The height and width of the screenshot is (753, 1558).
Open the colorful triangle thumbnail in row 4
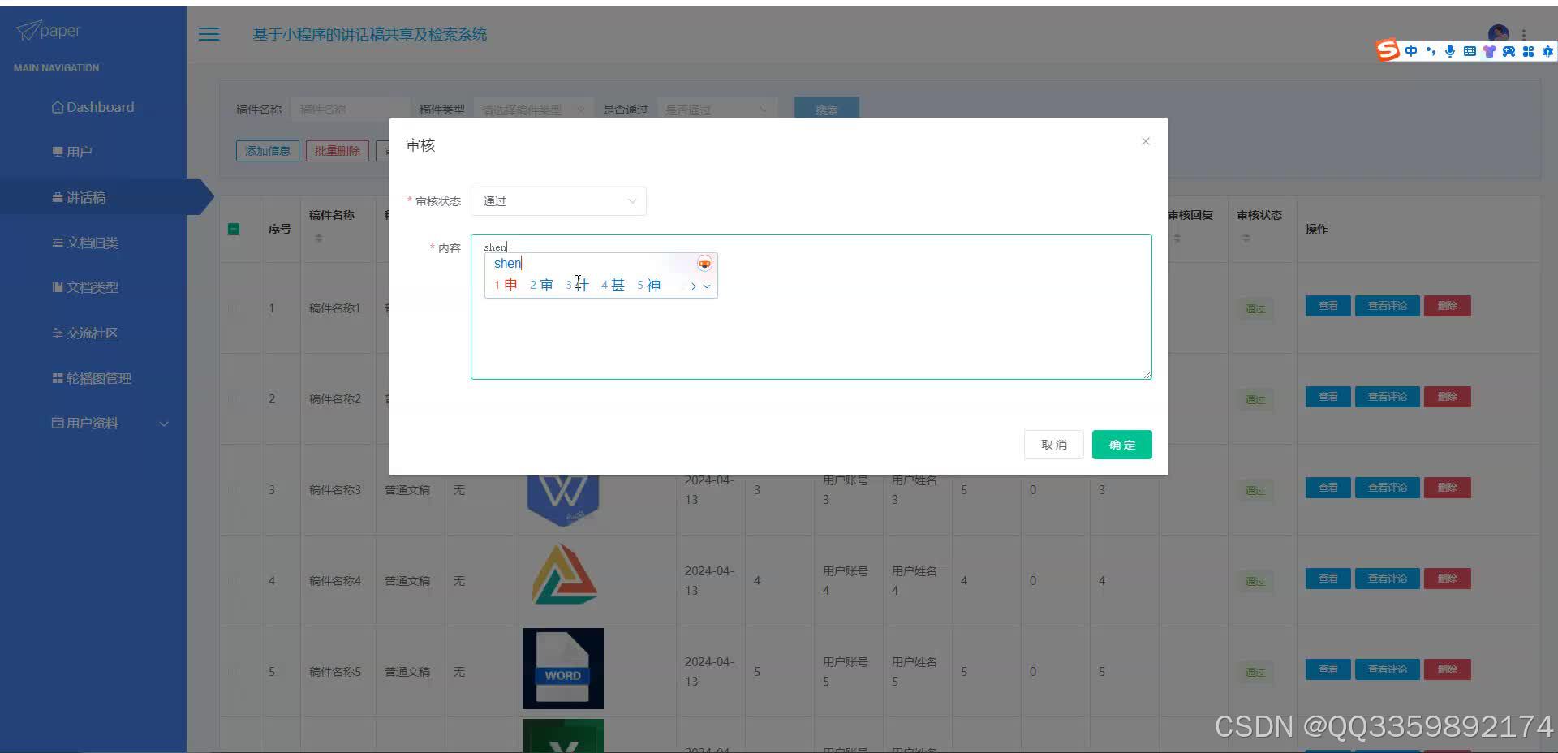tap(565, 574)
